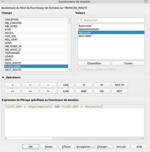This screenshot has height=152, width=150.
Task: Select the ACCES field
Action: (36, 33)
